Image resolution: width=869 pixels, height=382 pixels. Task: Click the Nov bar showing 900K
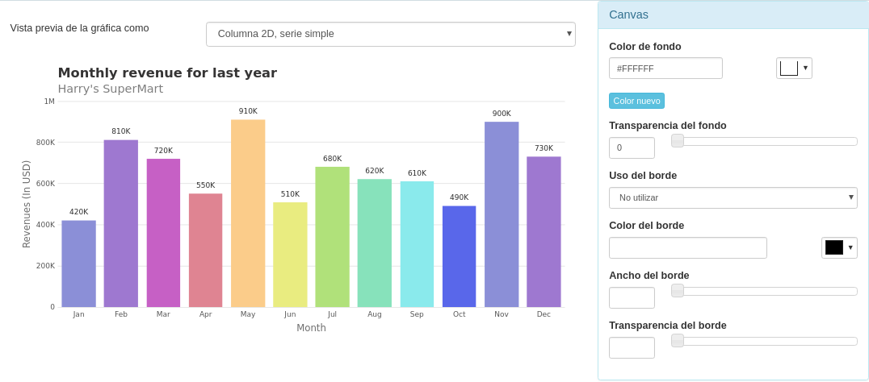pyautogui.click(x=502, y=214)
